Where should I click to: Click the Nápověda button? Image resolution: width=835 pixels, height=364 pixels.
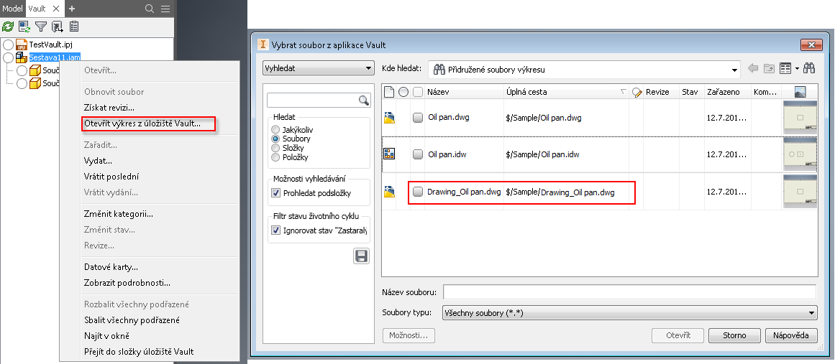791,335
